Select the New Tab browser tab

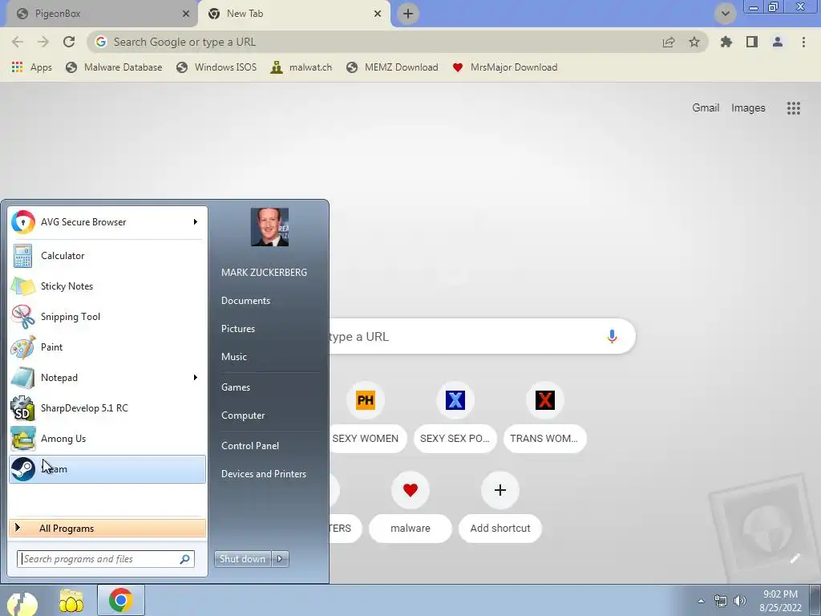pyautogui.click(x=293, y=14)
